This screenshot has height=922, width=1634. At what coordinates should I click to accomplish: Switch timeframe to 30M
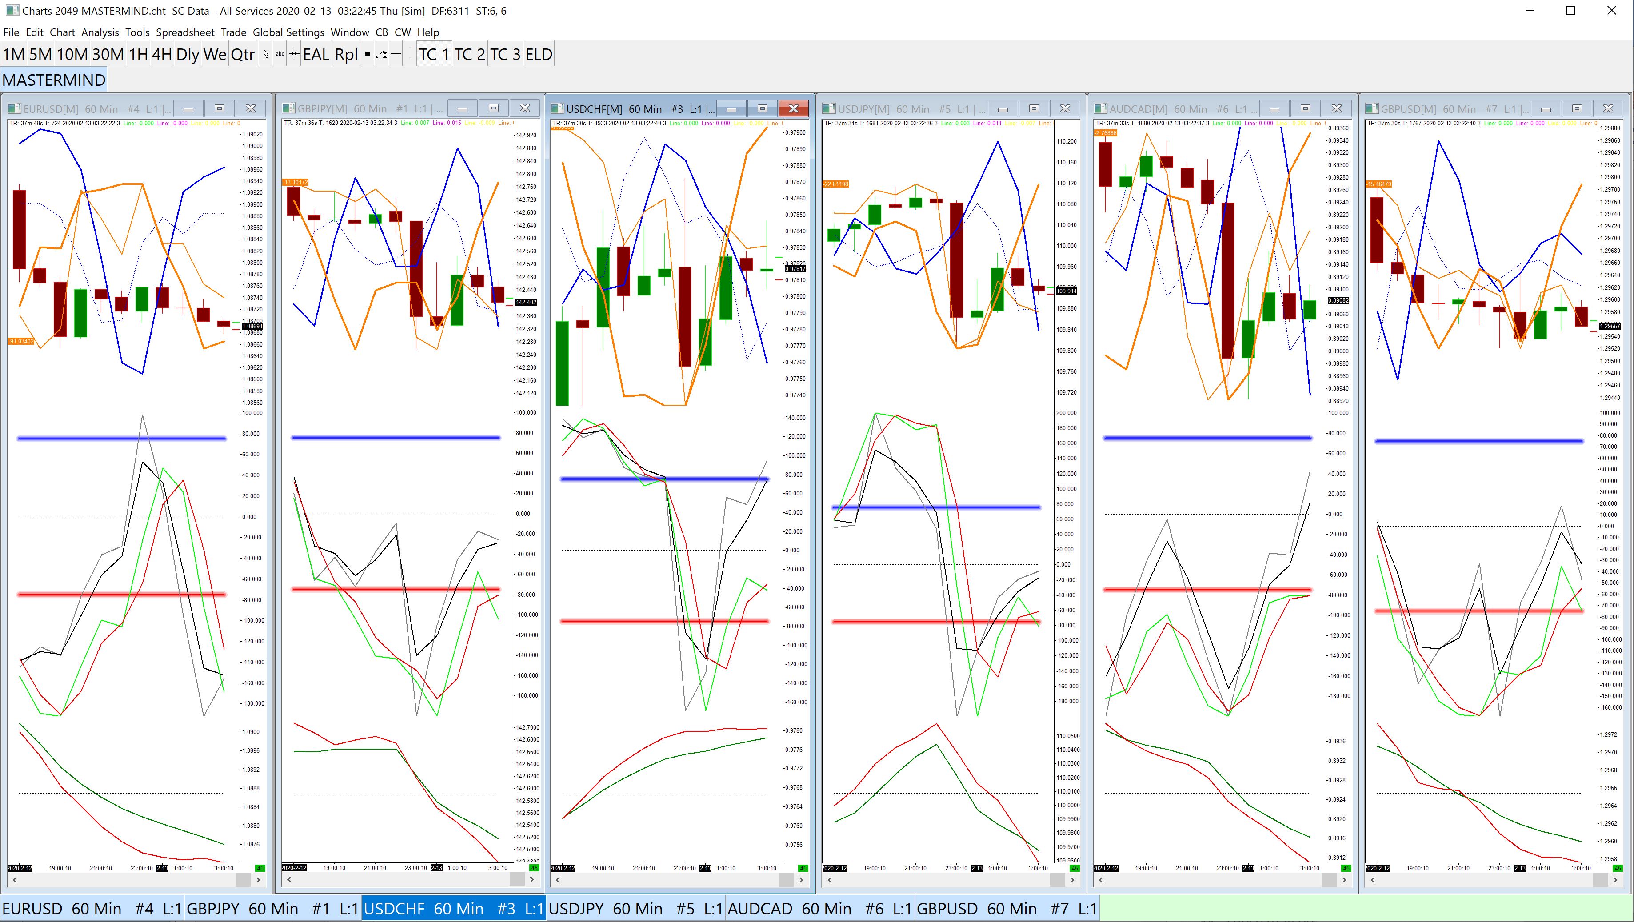[108, 55]
